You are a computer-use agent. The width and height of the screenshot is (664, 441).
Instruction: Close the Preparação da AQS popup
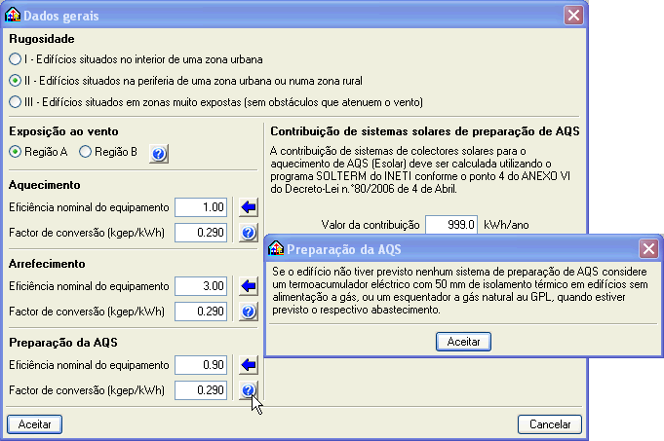click(x=648, y=248)
